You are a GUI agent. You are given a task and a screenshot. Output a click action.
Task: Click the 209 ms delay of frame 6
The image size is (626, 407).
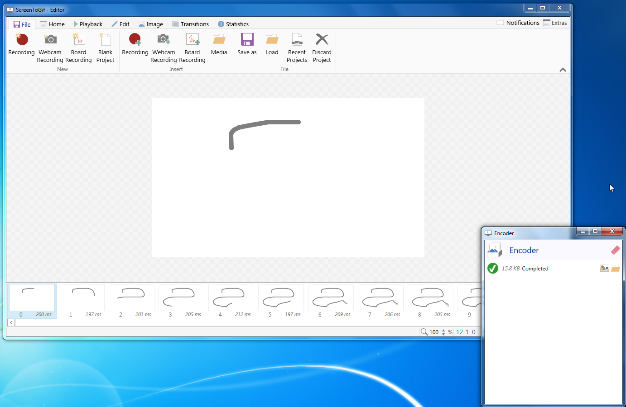342,314
